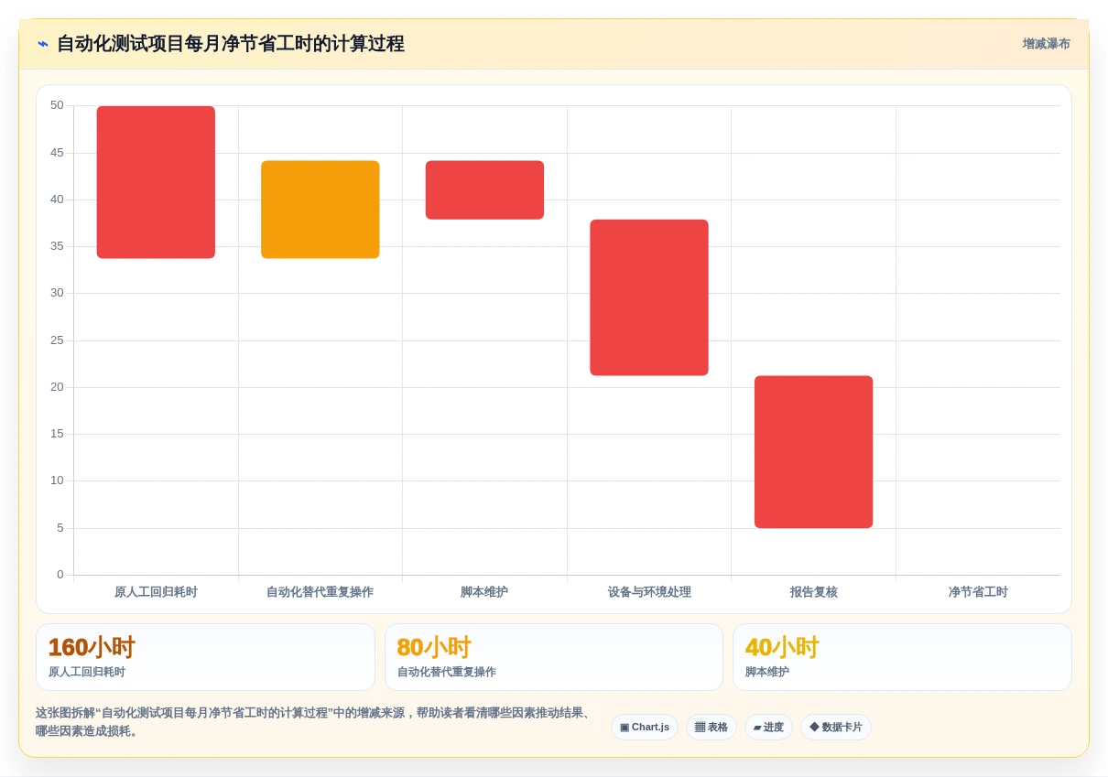
Task: Click the 数据卡片 tag chip
Action: point(836,728)
